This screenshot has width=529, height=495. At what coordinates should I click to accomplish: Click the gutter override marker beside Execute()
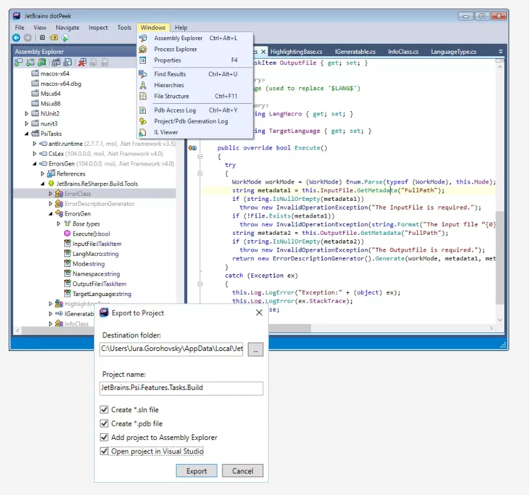point(192,148)
